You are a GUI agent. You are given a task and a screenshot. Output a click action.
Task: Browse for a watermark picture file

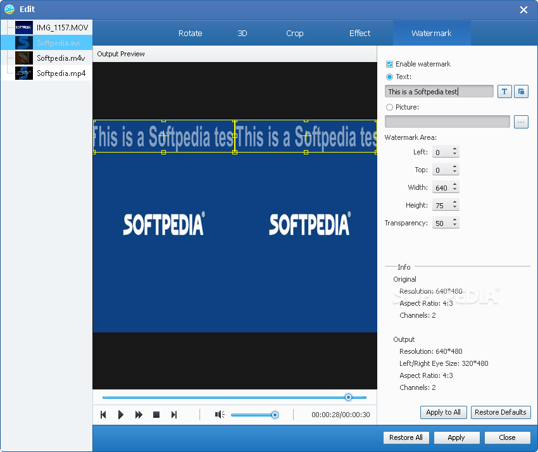[x=521, y=122]
